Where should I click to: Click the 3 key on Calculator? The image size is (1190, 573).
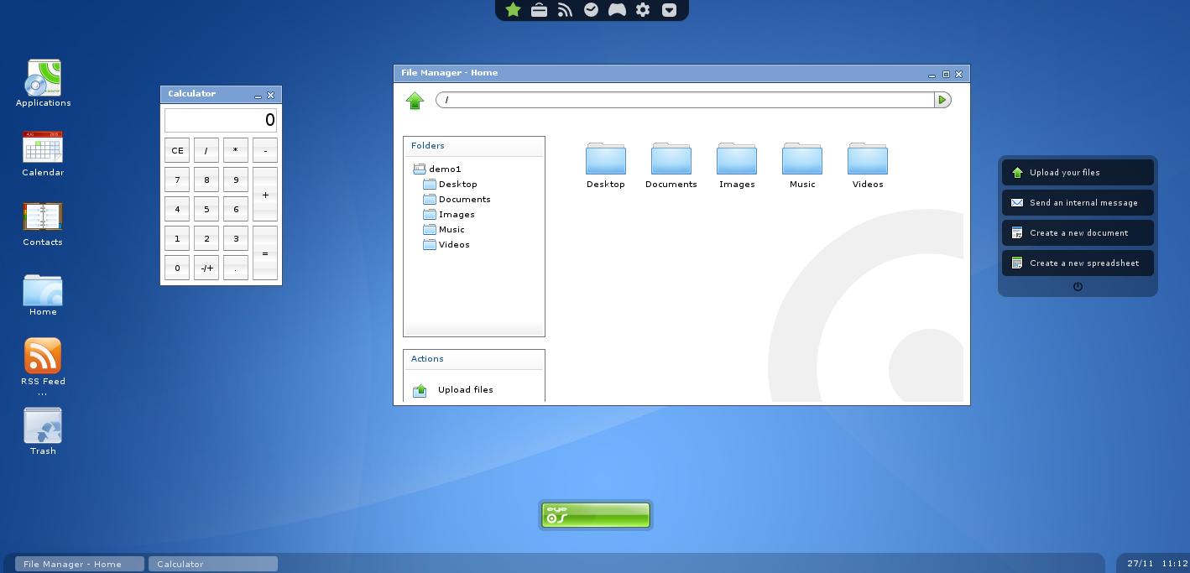point(236,239)
